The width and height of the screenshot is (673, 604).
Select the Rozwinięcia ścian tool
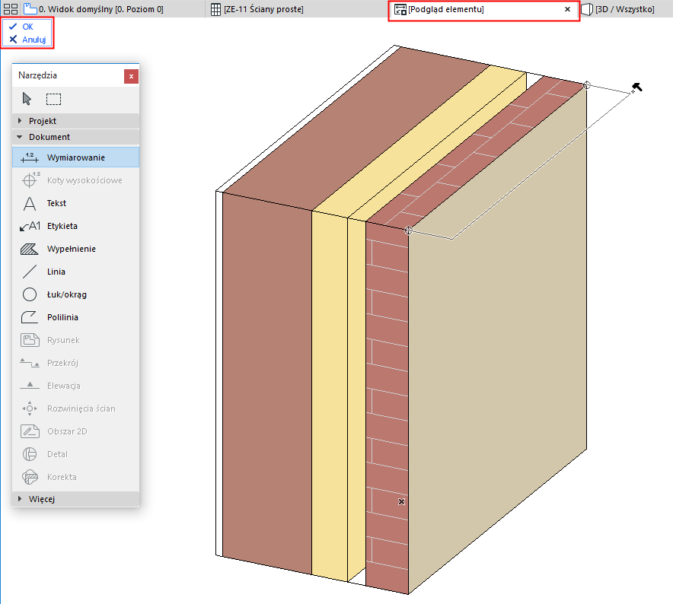tap(76, 408)
